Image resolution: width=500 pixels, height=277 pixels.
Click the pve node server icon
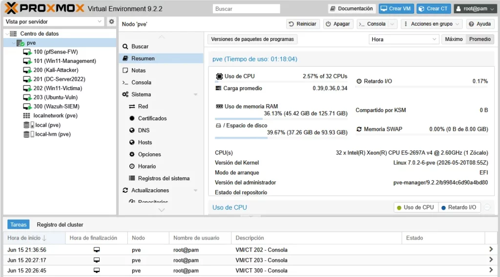click(x=21, y=43)
